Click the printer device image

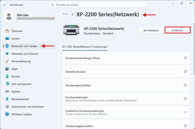71,30
